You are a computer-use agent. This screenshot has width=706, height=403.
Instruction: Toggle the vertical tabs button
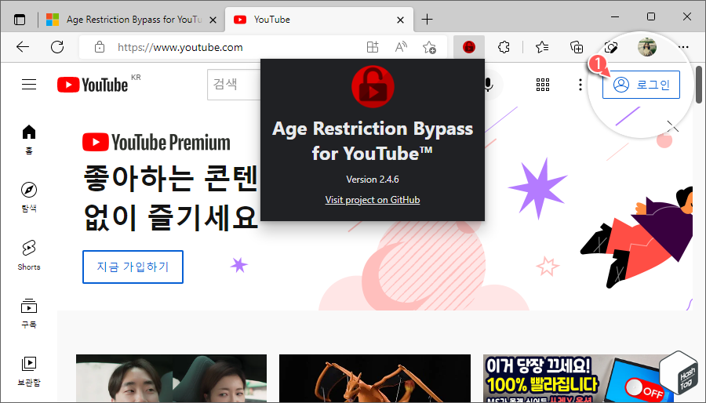(20, 20)
